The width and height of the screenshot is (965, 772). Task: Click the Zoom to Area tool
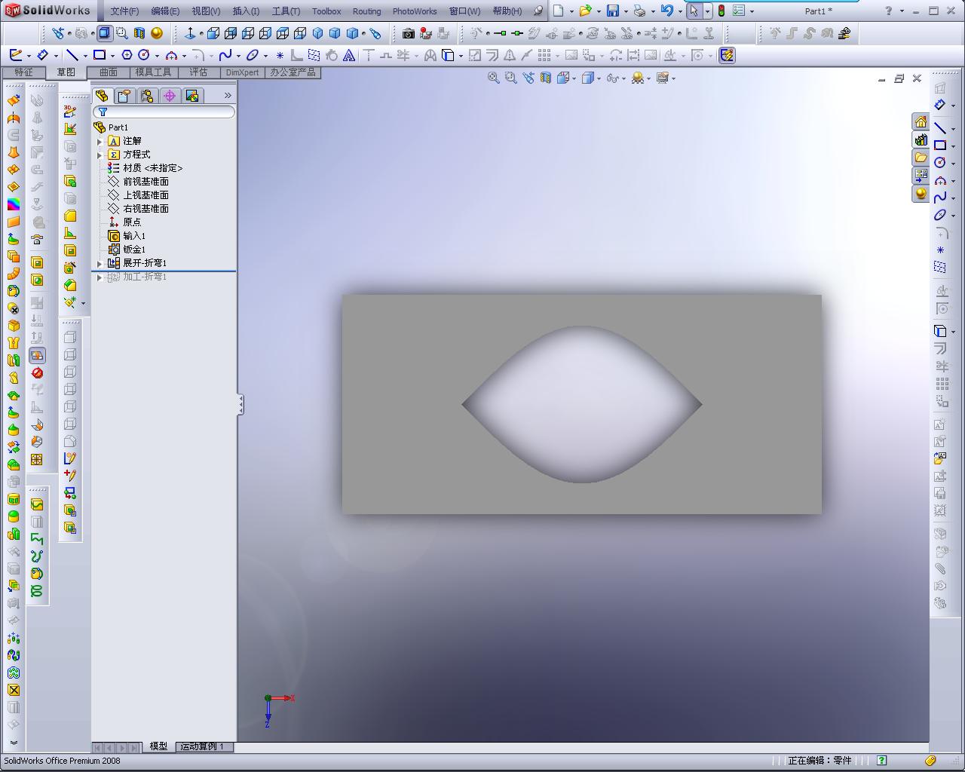click(510, 78)
